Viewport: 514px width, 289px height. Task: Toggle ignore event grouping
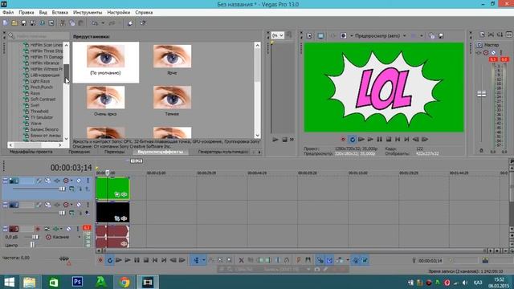(365, 260)
